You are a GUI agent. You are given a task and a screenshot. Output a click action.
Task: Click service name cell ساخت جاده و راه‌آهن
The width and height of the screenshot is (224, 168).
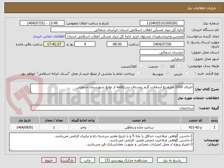[x=139, y=127]
